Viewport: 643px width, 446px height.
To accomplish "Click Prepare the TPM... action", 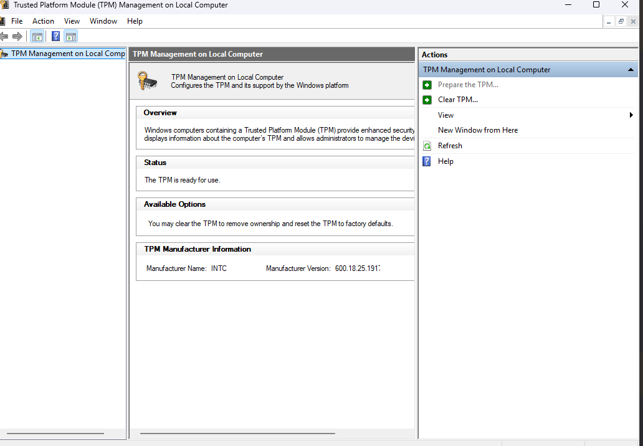I will pos(468,85).
